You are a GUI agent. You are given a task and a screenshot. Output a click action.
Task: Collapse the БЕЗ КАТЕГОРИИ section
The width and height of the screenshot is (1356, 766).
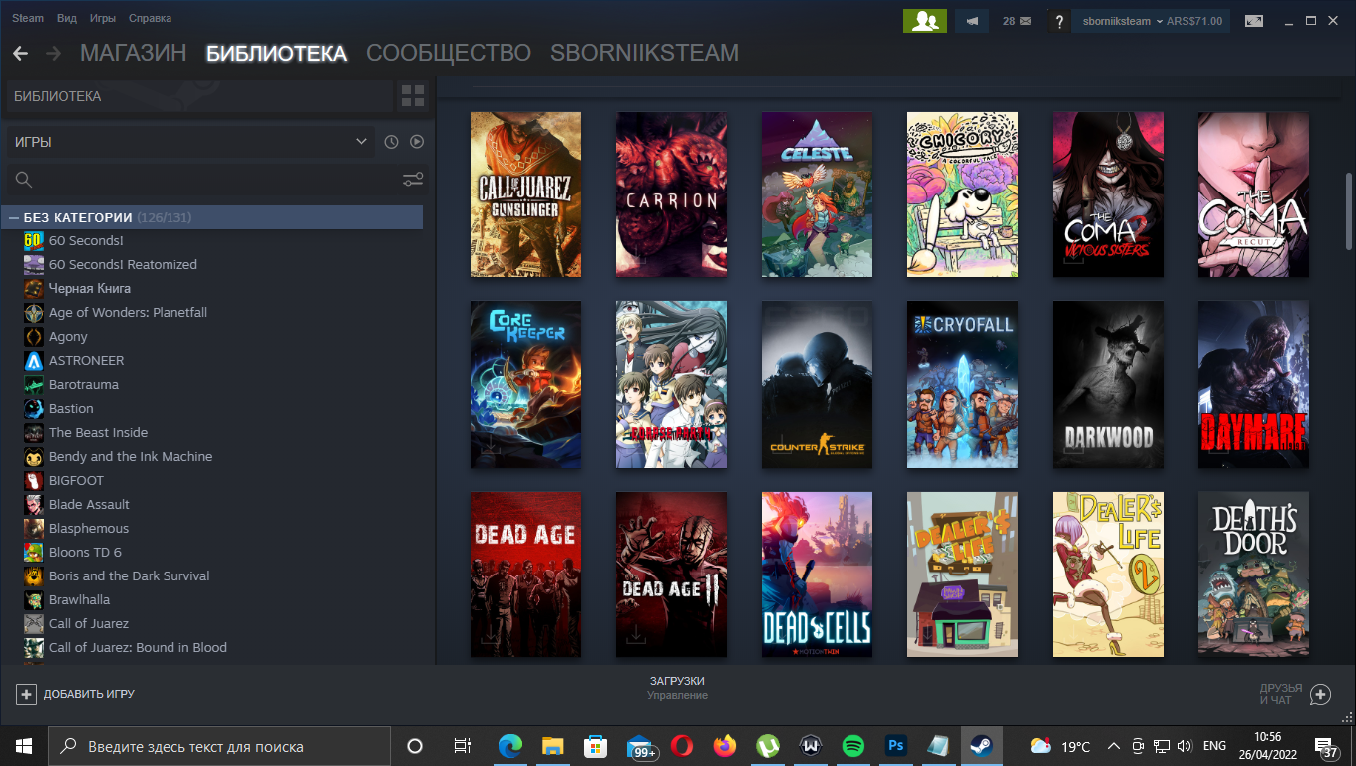pos(15,217)
